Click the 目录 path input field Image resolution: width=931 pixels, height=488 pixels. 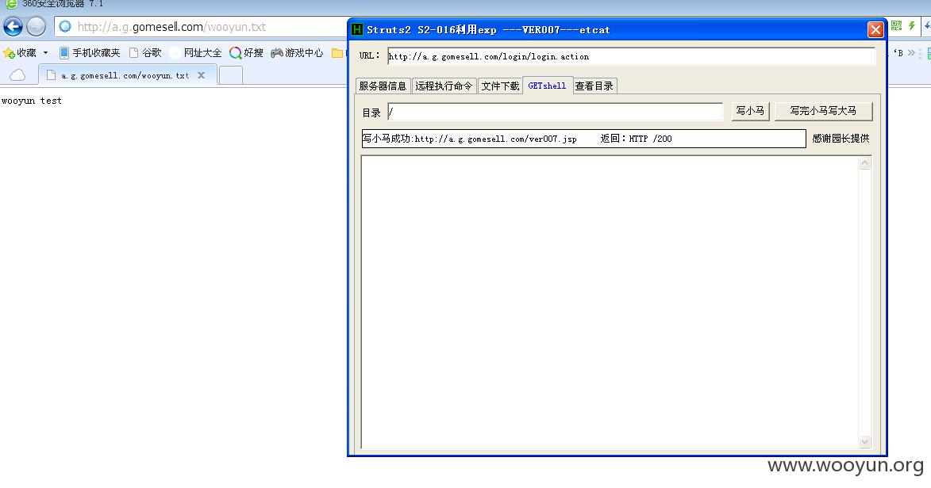tap(555, 111)
